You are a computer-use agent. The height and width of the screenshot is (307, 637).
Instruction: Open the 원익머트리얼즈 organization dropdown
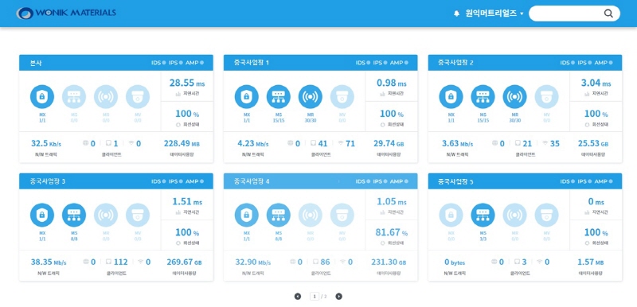tap(494, 14)
